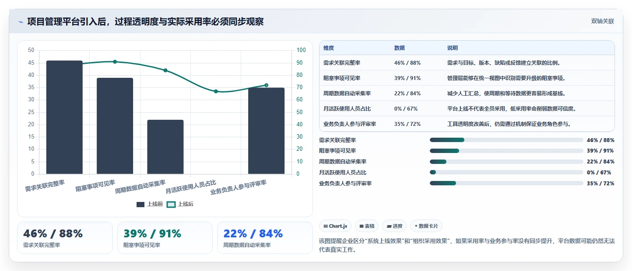Click the 阻塞事项可见率 bar in the chart
Screen dimensions: 632x271
(x=115, y=126)
